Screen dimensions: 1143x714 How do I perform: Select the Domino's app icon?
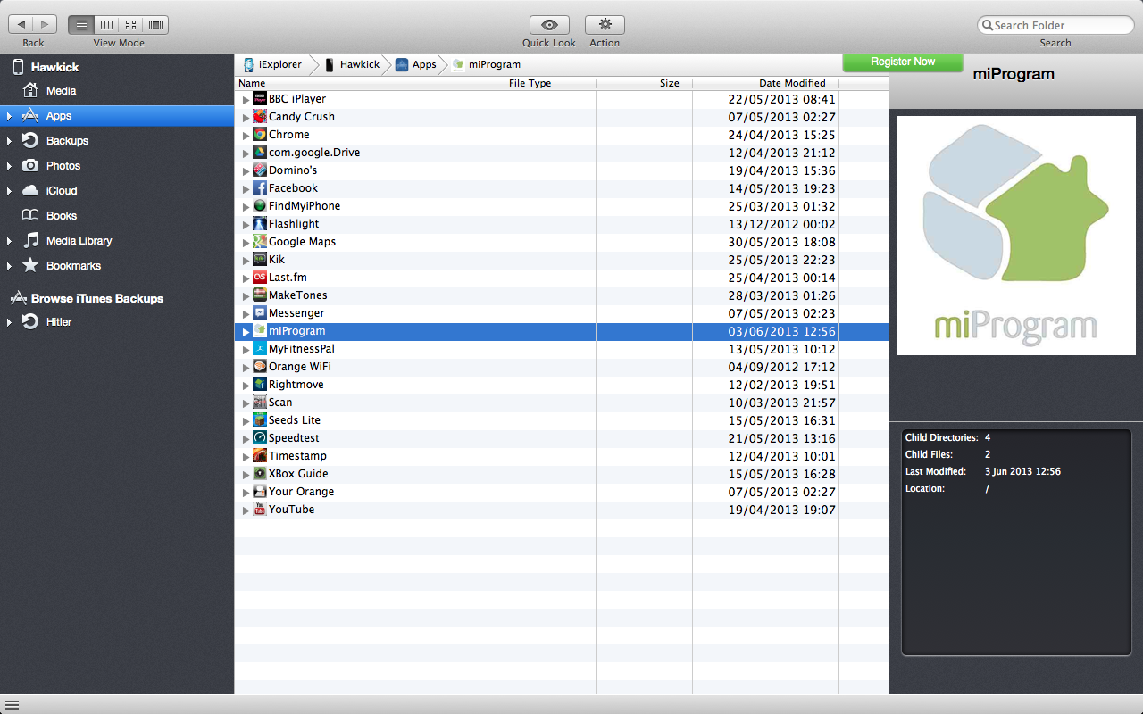coord(260,170)
